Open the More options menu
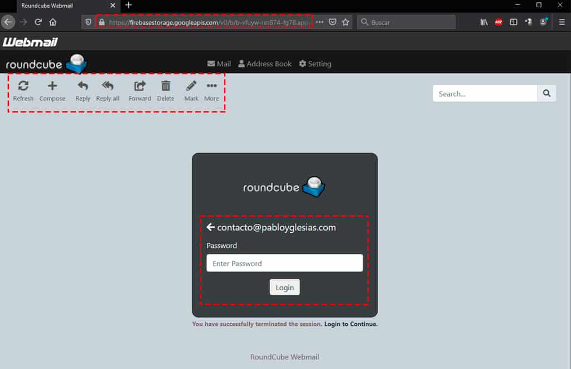The image size is (571, 369). 211,91
